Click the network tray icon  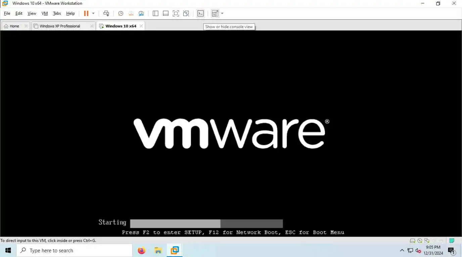point(410,250)
